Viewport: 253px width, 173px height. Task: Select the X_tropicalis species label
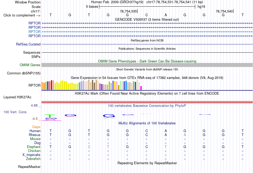(31, 155)
